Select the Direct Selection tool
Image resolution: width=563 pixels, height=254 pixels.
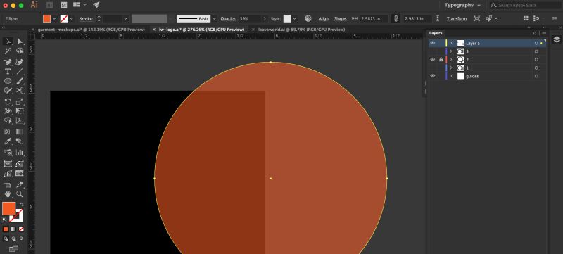tap(20, 42)
